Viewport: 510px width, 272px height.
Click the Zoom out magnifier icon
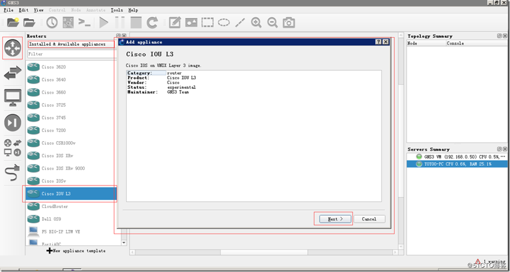272,22
